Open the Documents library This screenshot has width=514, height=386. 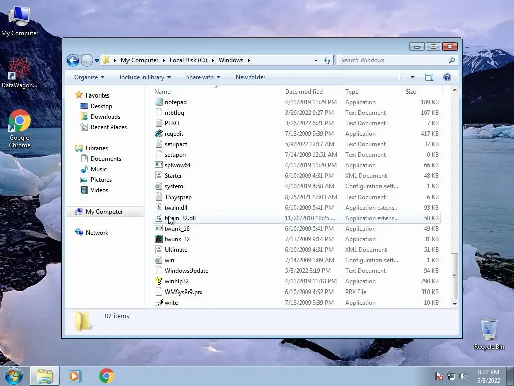point(106,159)
